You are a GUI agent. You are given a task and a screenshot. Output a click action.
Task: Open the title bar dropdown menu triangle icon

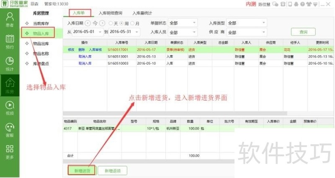[x=315, y=4]
